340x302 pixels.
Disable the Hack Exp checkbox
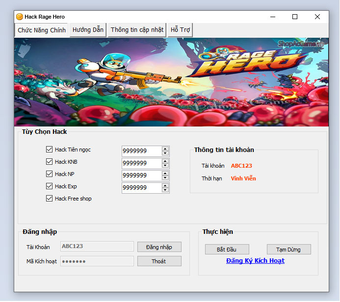click(49, 186)
